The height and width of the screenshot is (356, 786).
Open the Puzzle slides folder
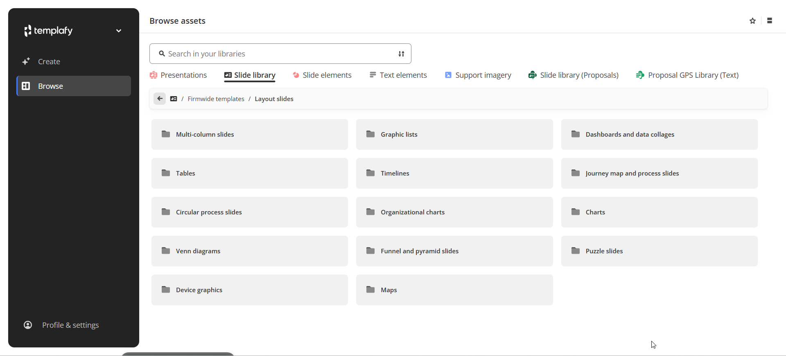[x=660, y=251]
